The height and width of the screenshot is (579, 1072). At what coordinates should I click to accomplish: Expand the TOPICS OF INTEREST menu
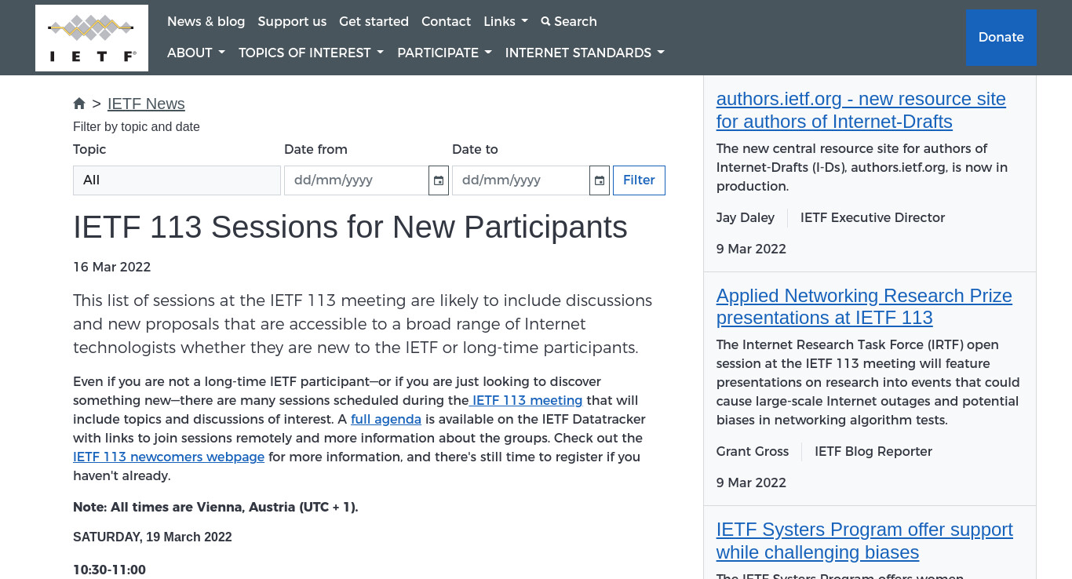[x=311, y=53]
